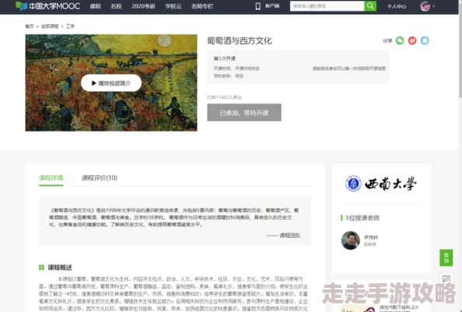Click the 课程概述 section heading
This screenshot has height=312, width=462.
(60, 268)
